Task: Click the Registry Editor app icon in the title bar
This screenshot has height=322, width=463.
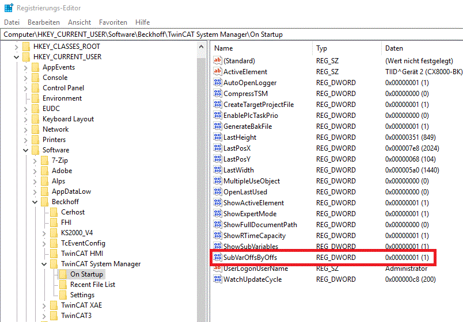Action: click(9, 8)
